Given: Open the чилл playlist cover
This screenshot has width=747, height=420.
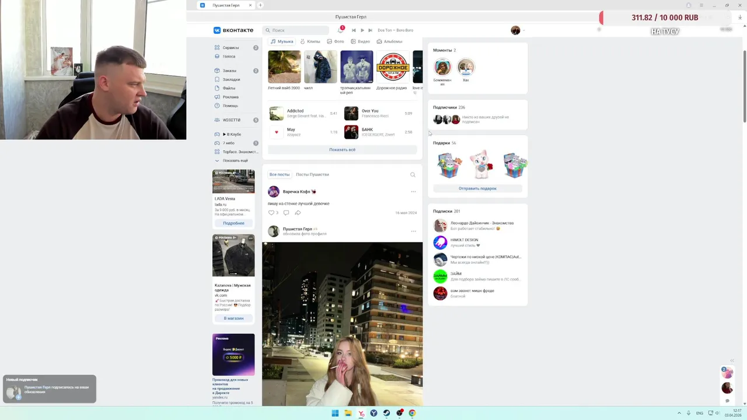Looking at the screenshot, I should pos(320,66).
